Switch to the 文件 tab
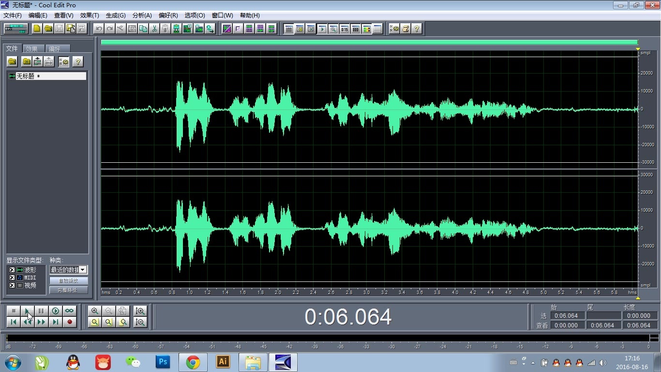Viewport: 661px width, 372px height. [x=12, y=48]
